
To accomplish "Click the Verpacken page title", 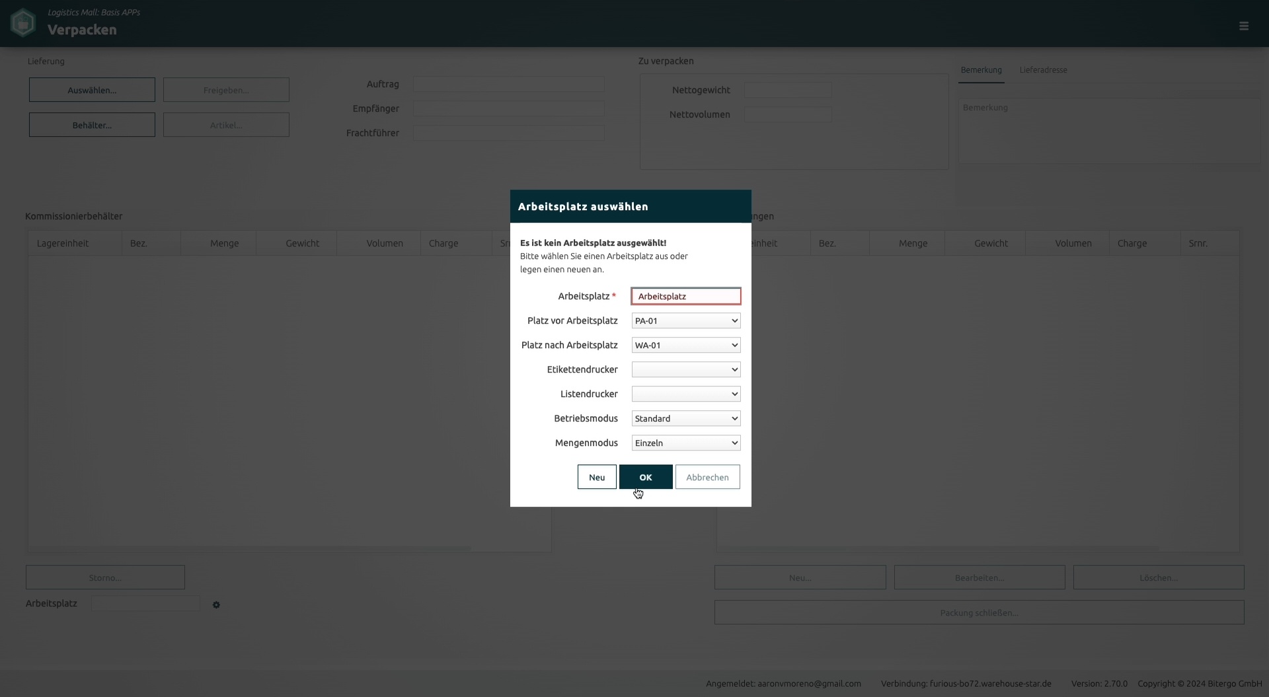I will [82, 30].
